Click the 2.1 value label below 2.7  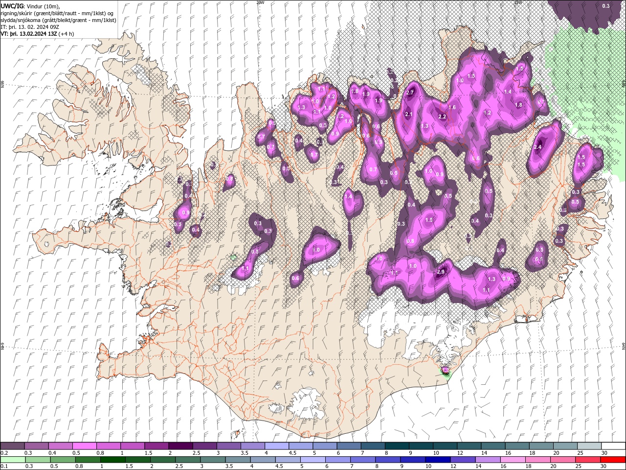coord(409,114)
